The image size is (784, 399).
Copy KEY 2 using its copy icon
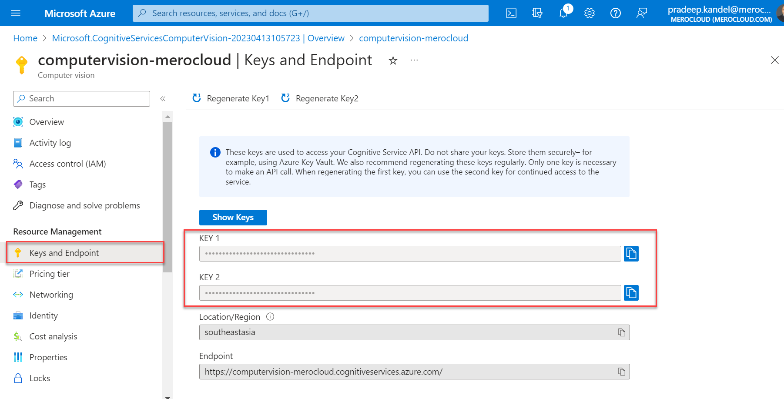click(631, 292)
